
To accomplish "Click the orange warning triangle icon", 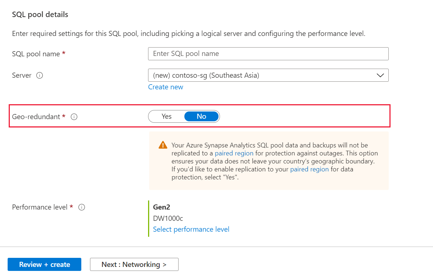I will coord(163,145).
